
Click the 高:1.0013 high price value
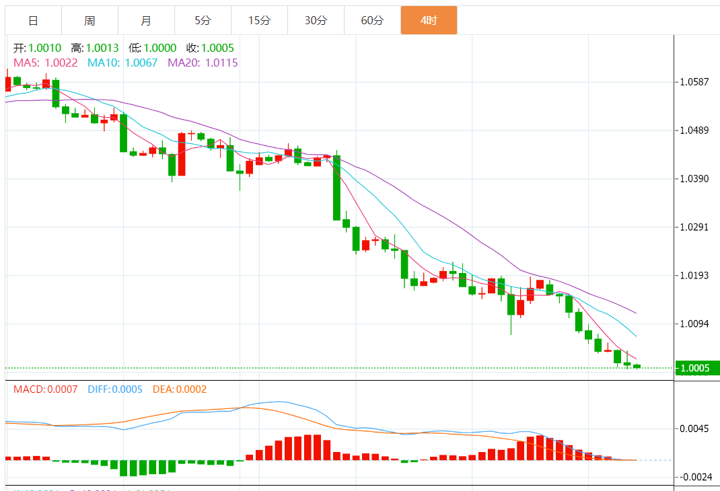[x=95, y=48]
